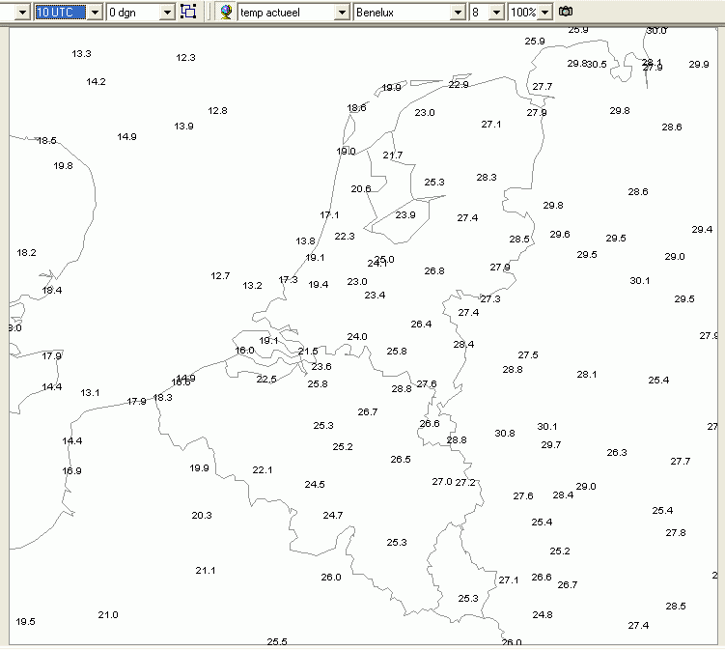This screenshot has width=725, height=650.
Task: Open the 10 UTC time dropdown arrow
Action: (95, 13)
